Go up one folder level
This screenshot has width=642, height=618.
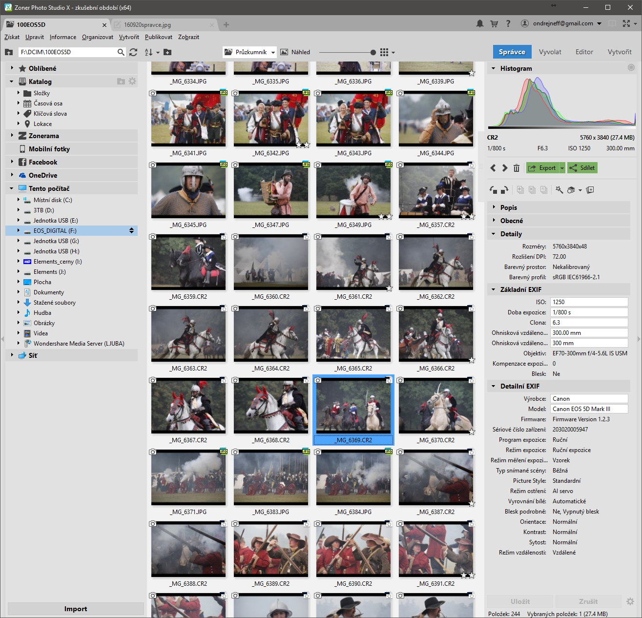point(9,52)
